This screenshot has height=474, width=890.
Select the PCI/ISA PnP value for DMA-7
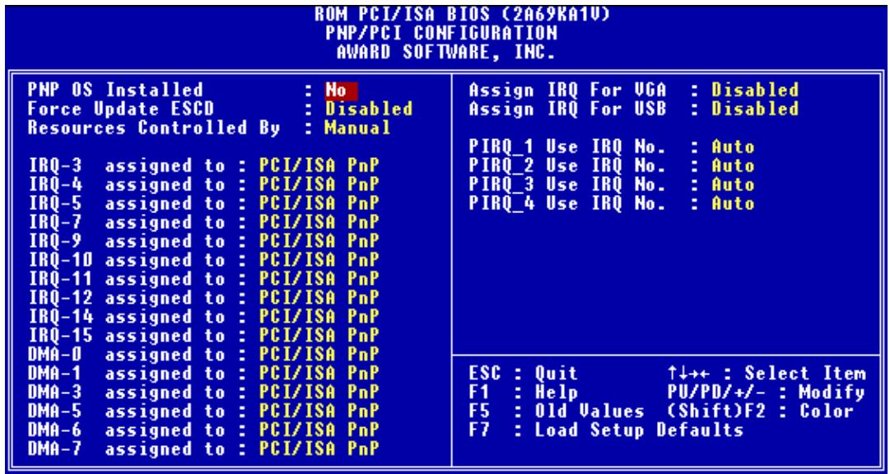[319, 449]
